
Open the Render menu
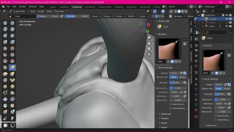[x=22, y=7]
